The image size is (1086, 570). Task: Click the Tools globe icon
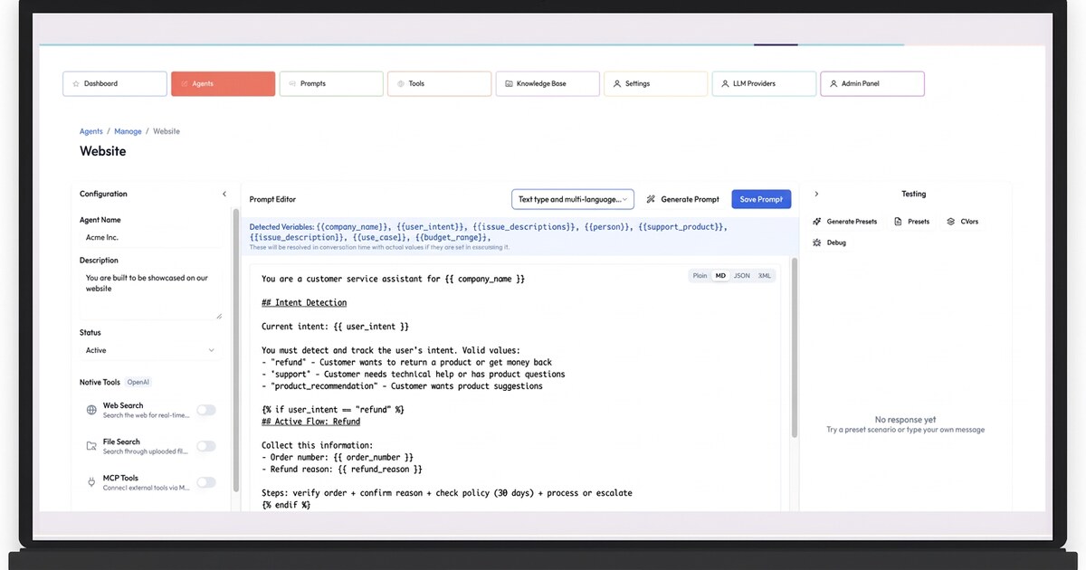click(x=401, y=84)
